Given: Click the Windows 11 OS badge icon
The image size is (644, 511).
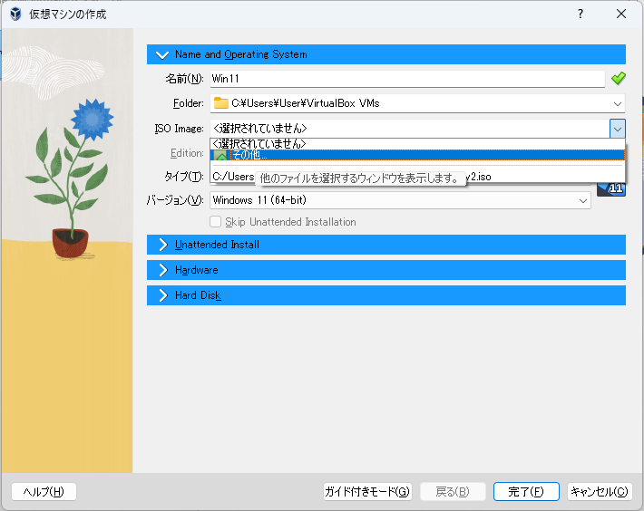Looking at the screenshot, I should coord(611,189).
